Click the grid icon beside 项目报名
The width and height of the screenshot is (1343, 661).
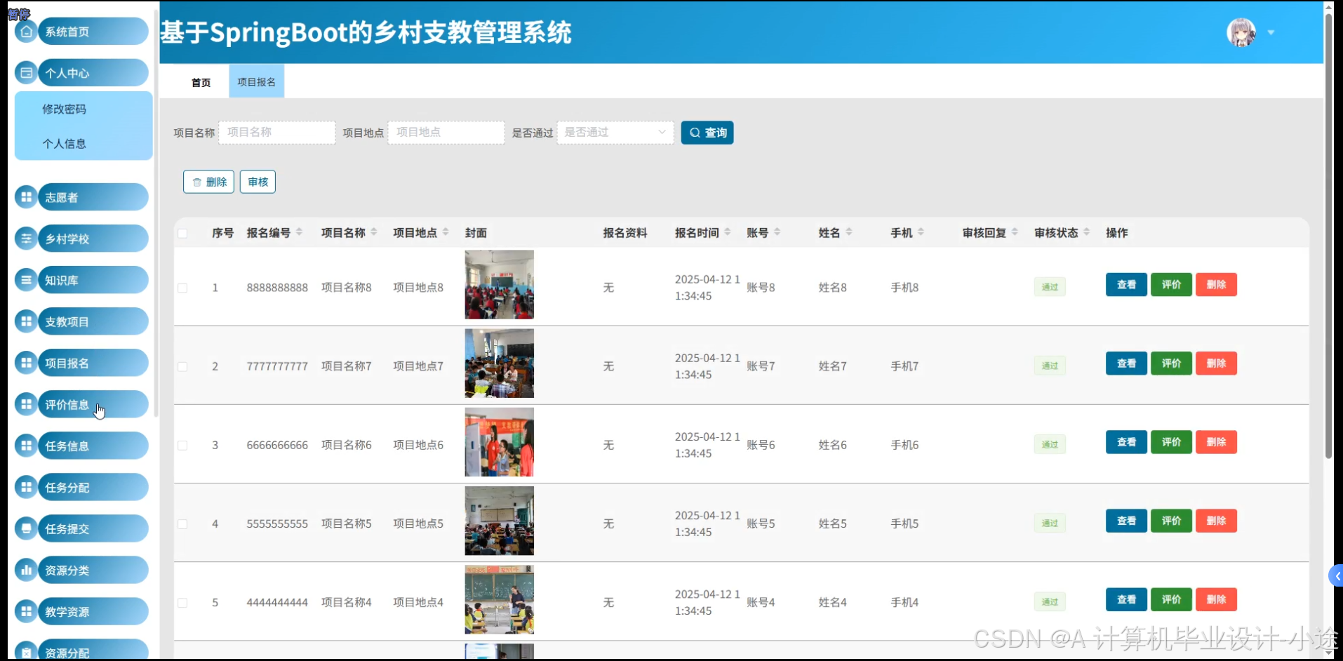pos(26,363)
